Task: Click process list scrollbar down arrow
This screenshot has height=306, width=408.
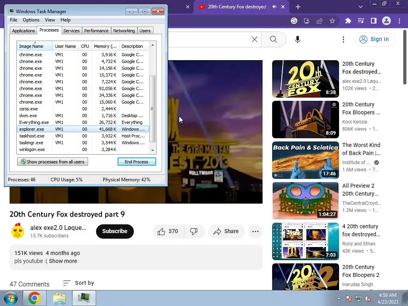Action: pyautogui.click(x=153, y=150)
